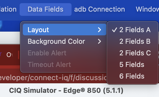159x97 pixels.
Task: Select the browser tab starting with 'Ov'
Action: (10, 55)
